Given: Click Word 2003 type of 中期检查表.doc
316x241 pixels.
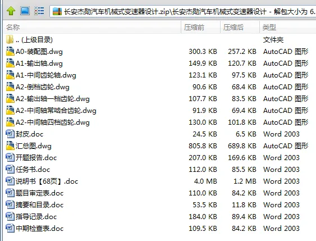Looking at the screenshot, I should 281,229.
